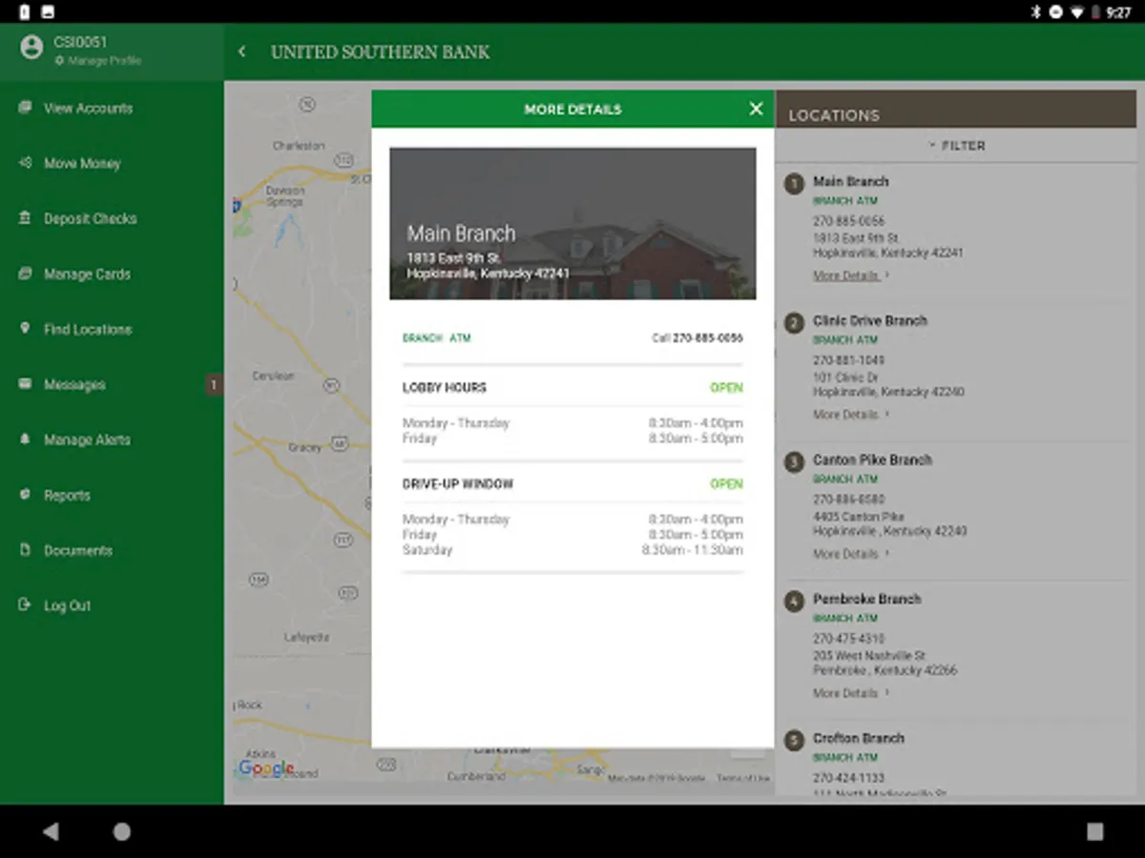Select Canton Pike Branch title

coord(872,460)
